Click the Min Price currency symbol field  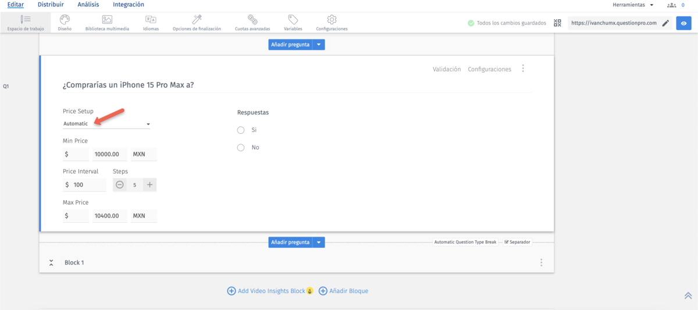tap(76, 155)
